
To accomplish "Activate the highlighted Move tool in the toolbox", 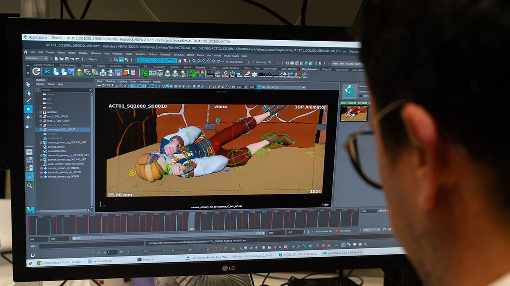I will [x=28, y=109].
